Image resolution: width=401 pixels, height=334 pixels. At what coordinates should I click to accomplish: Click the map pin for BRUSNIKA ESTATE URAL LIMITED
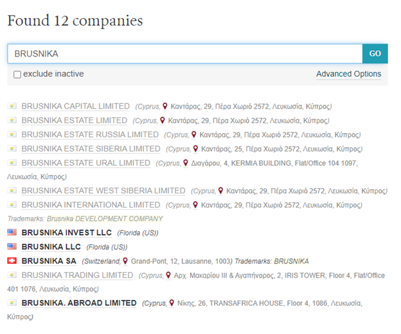click(186, 163)
